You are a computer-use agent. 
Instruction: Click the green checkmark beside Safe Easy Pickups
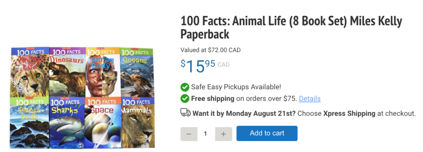(185, 87)
